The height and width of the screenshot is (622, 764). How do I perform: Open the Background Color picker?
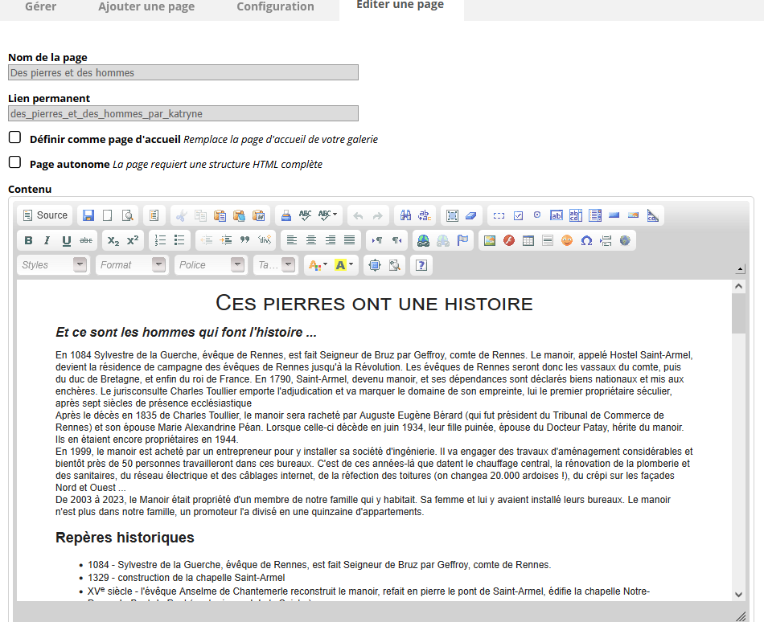point(343,264)
